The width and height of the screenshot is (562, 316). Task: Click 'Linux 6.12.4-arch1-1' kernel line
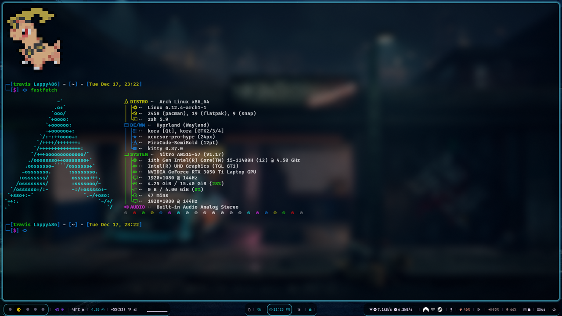[x=177, y=108]
